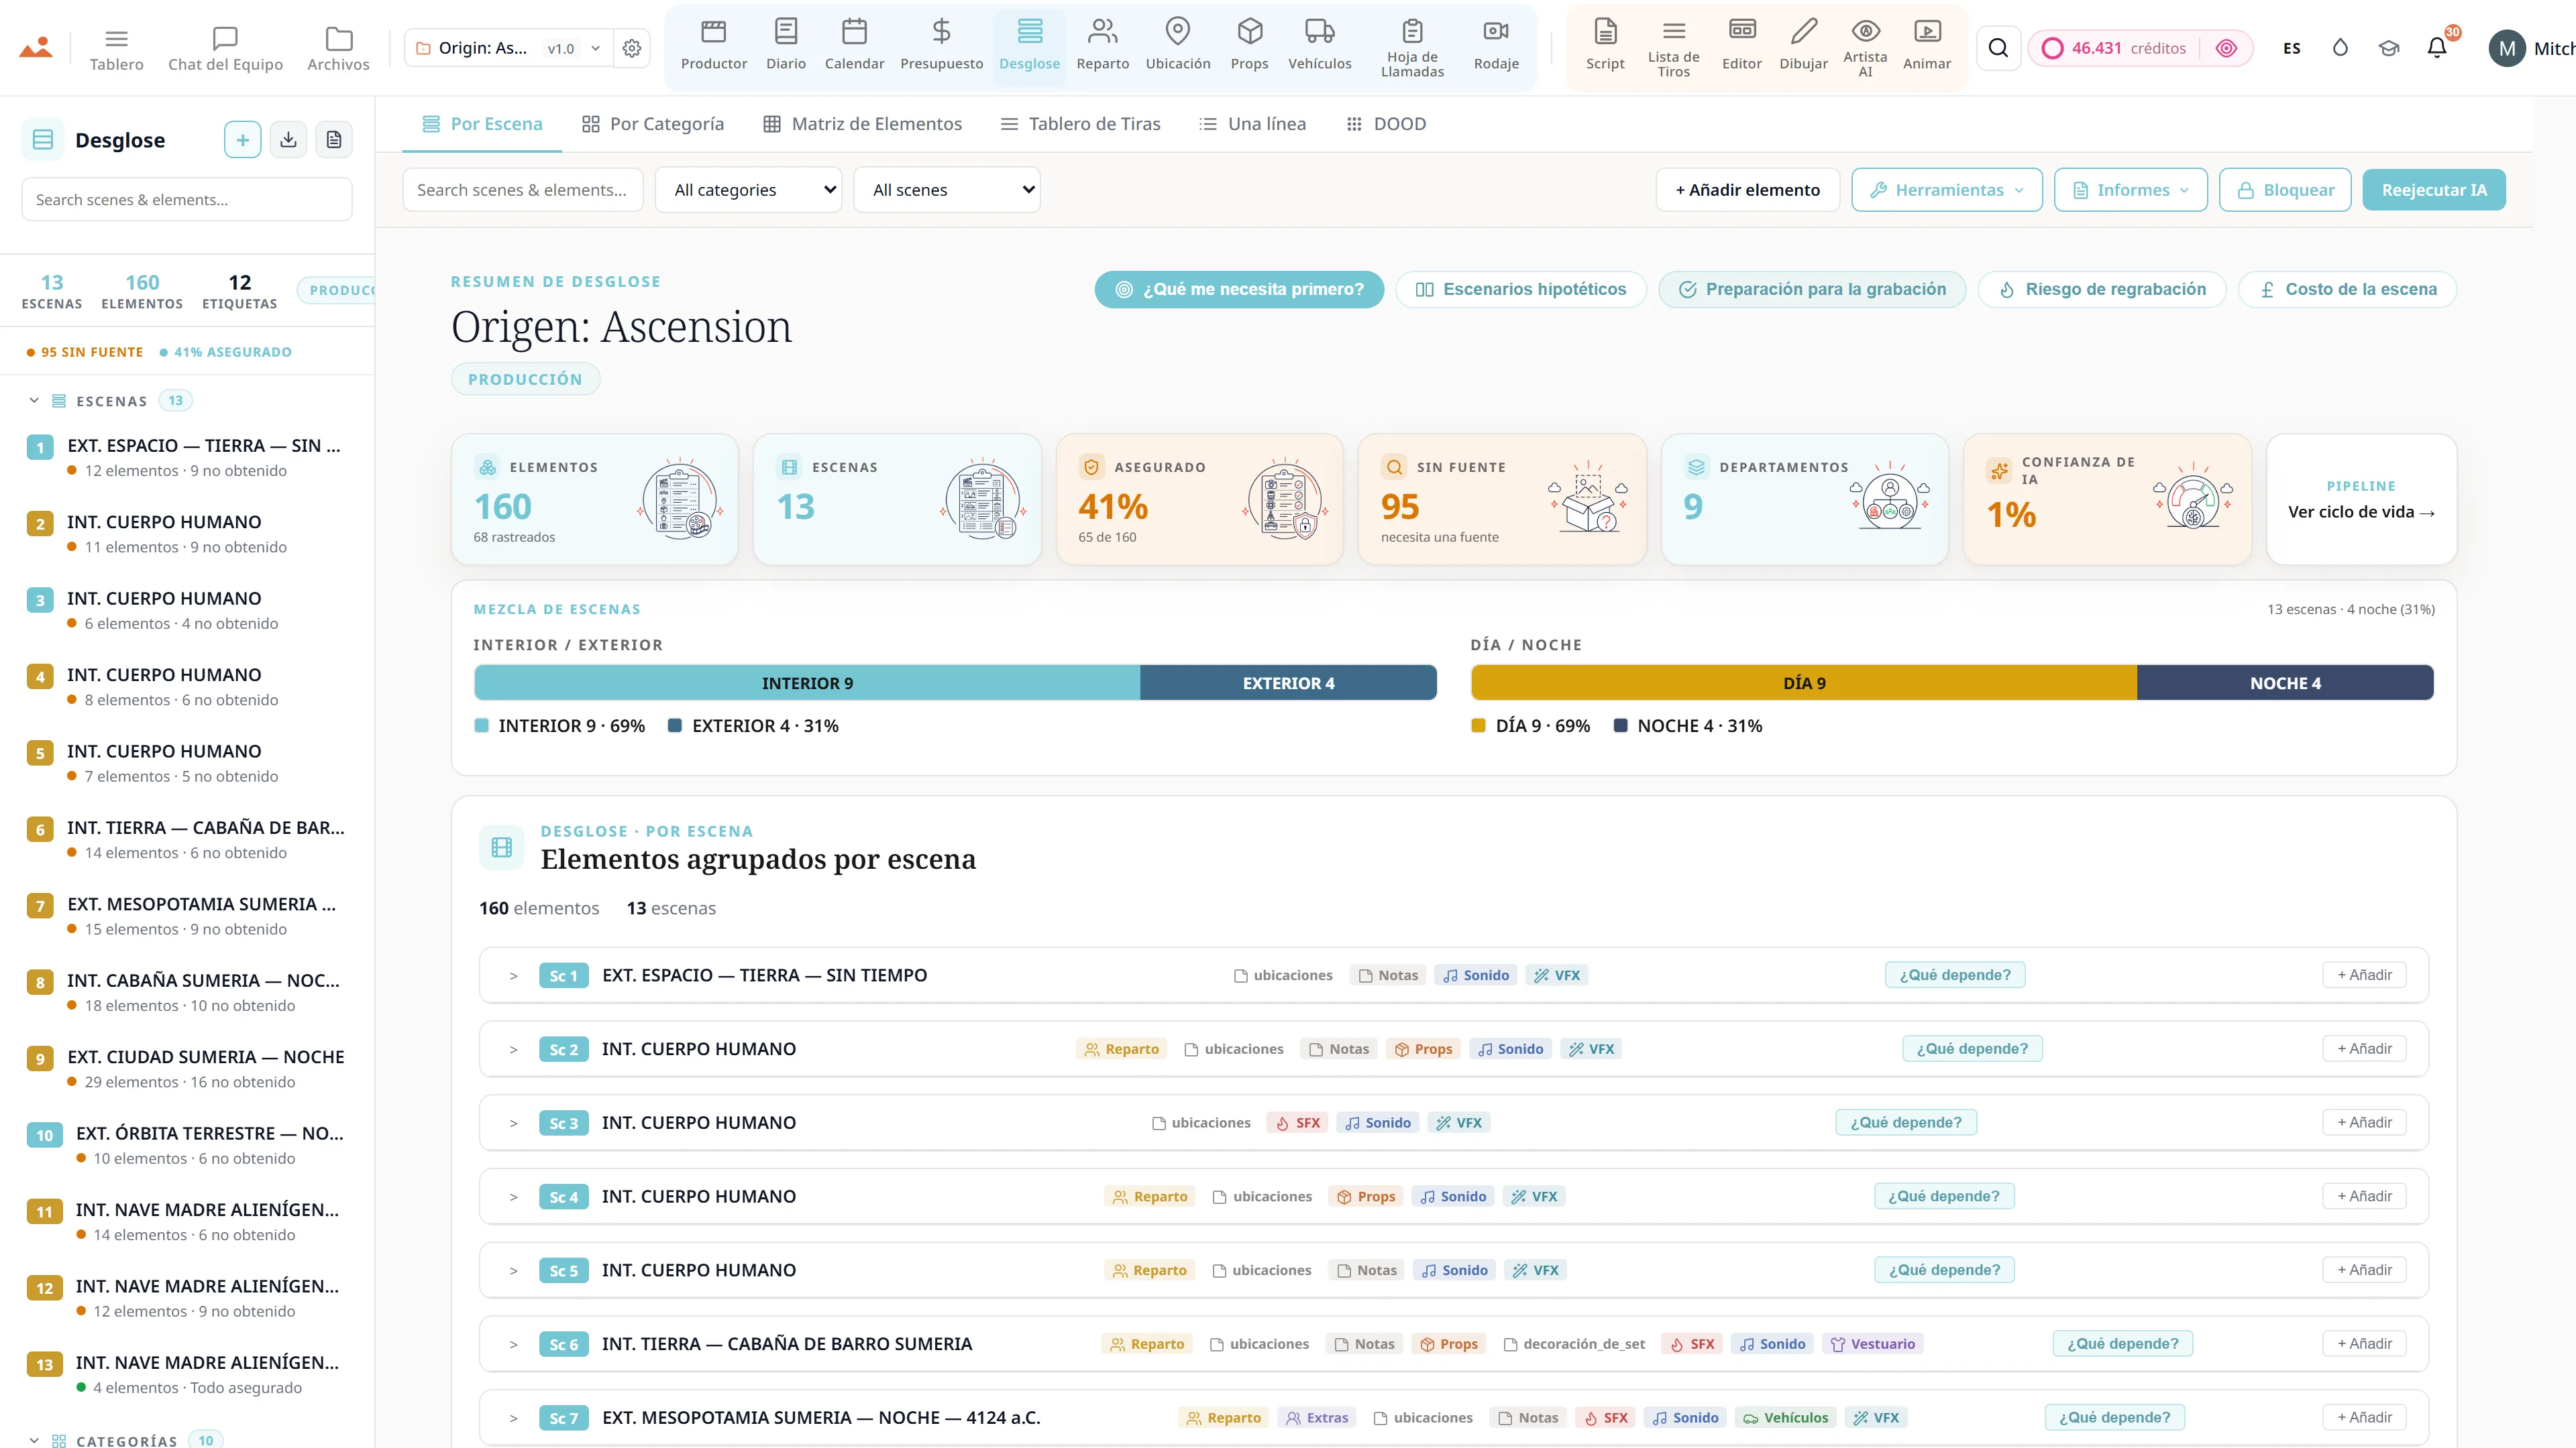Click the notifications bell icon
This screenshot has height=1448, width=2576.
pos(2437,47)
